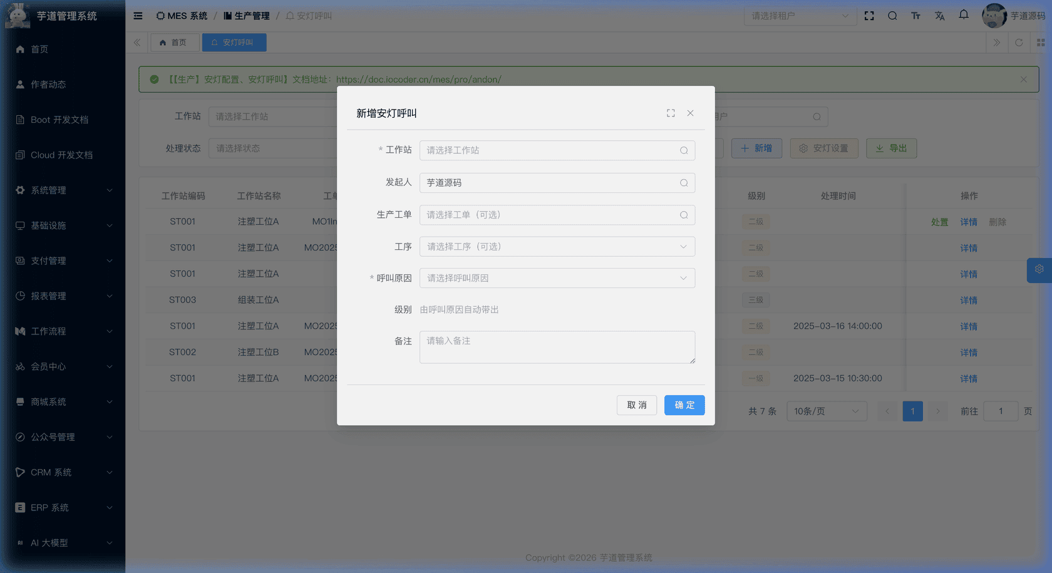Image resolution: width=1052 pixels, height=573 pixels.
Task: Open the global search magnifier icon
Action: pyautogui.click(x=892, y=16)
